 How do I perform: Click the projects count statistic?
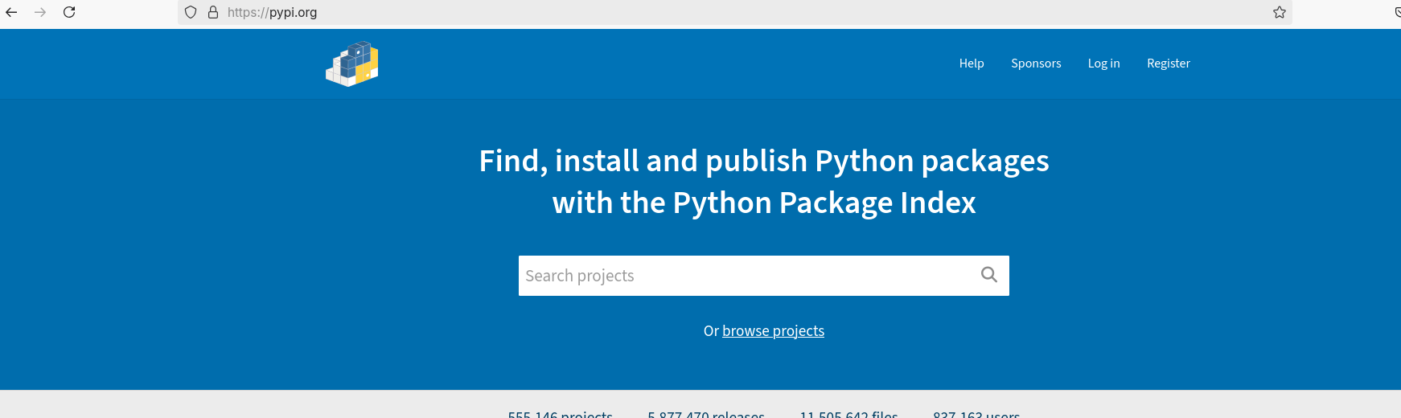[x=561, y=413]
